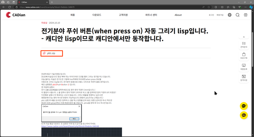The image size is (254, 137).
Task: Click the site info lock icon in address bar
Action: [x=17, y=7]
